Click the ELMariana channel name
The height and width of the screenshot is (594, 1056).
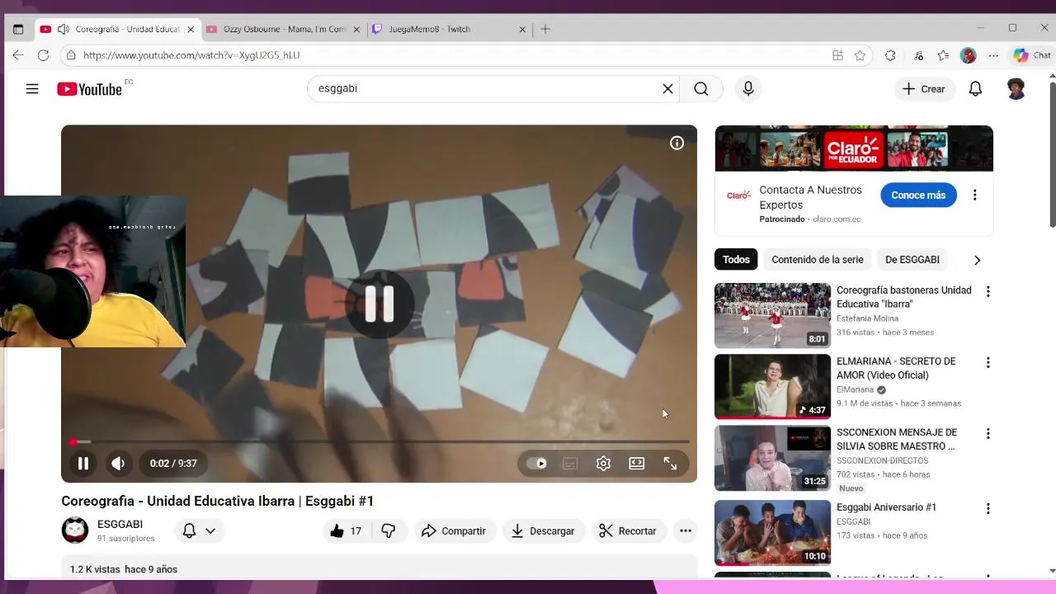click(x=855, y=390)
